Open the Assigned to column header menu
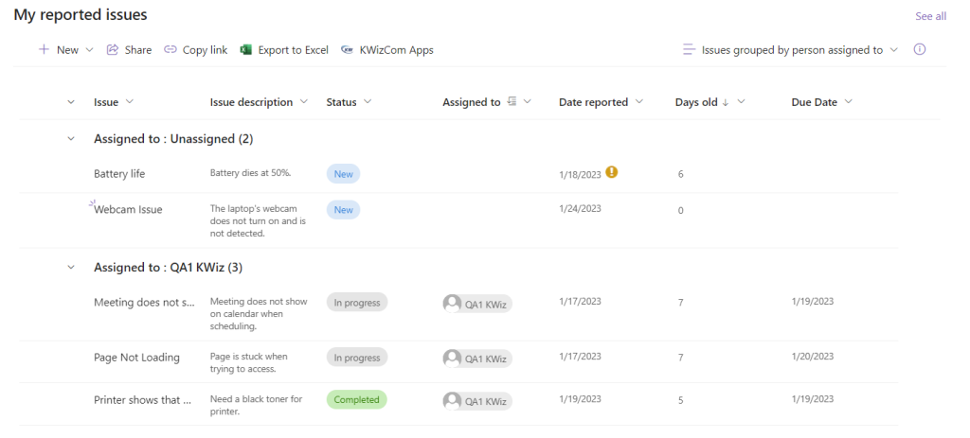The height and width of the screenshot is (438, 970). coord(528,102)
